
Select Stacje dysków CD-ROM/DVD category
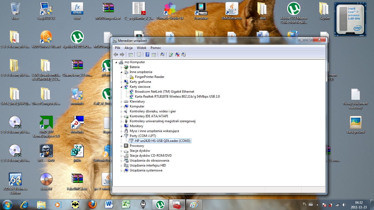(x=151, y=156)
